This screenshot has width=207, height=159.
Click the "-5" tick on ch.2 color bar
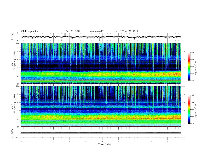[x=193, y=109]
